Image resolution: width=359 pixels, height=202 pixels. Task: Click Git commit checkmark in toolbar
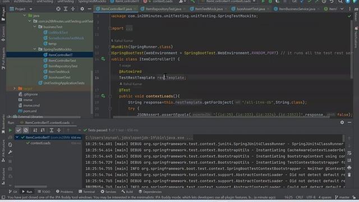pos(310,1)
